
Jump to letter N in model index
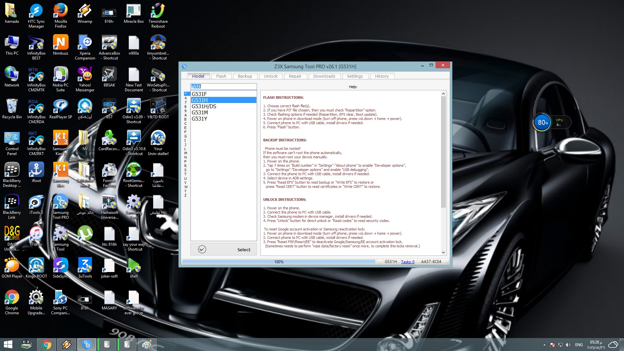(186, 157)
